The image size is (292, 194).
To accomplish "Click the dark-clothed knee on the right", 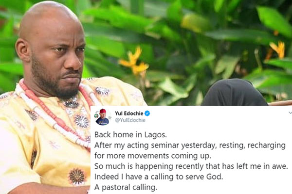I will pyautogui.click(x=234, y=92).
